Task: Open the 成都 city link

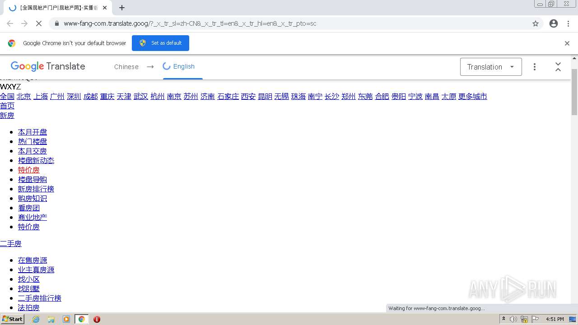Action: (91, 96)
